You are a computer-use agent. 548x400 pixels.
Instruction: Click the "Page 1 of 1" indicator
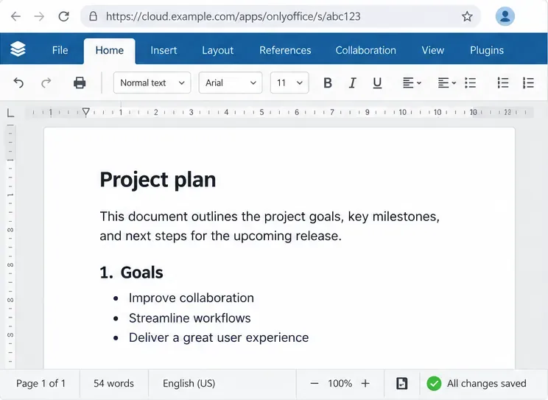[41, 384]
